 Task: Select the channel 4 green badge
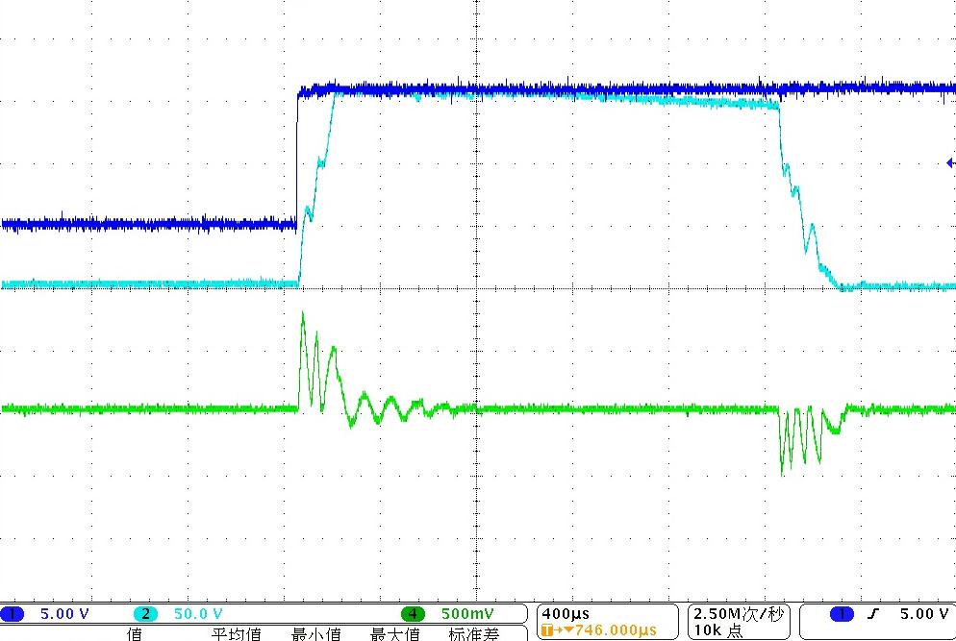point(414,614)
